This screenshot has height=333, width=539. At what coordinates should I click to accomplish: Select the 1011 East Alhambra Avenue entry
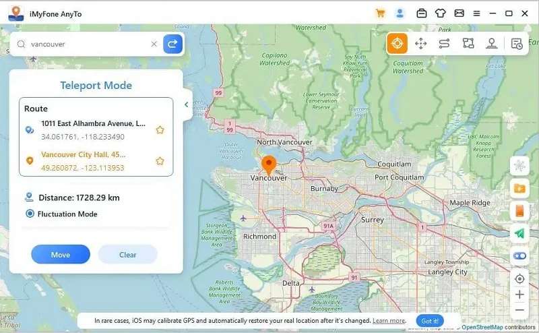pyautogui.click(x=93, y=123)
